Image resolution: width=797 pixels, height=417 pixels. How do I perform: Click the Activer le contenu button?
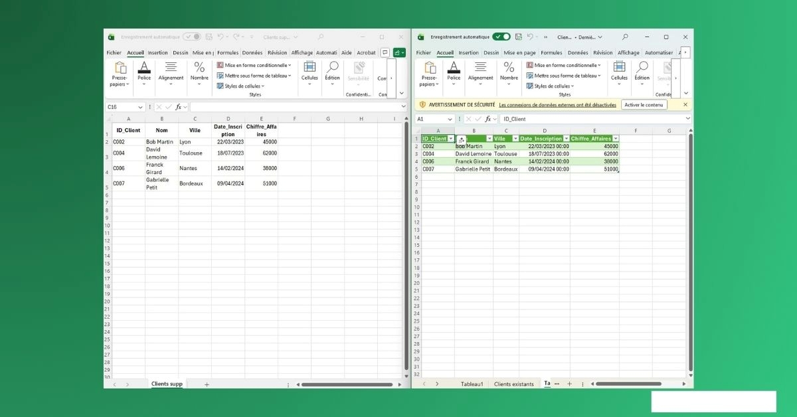pos(644,105)
